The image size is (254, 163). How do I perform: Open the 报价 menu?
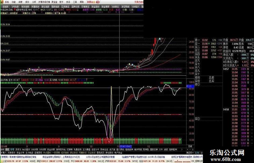click(27, 2)
